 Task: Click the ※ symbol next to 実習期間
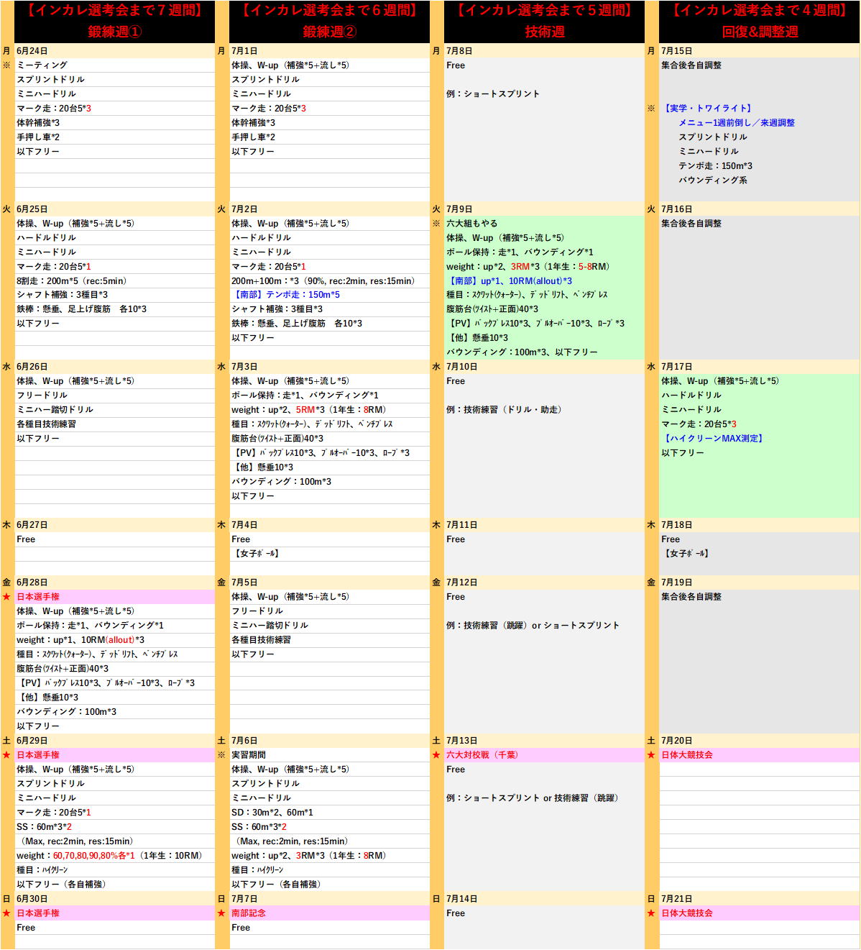(221, 755)
